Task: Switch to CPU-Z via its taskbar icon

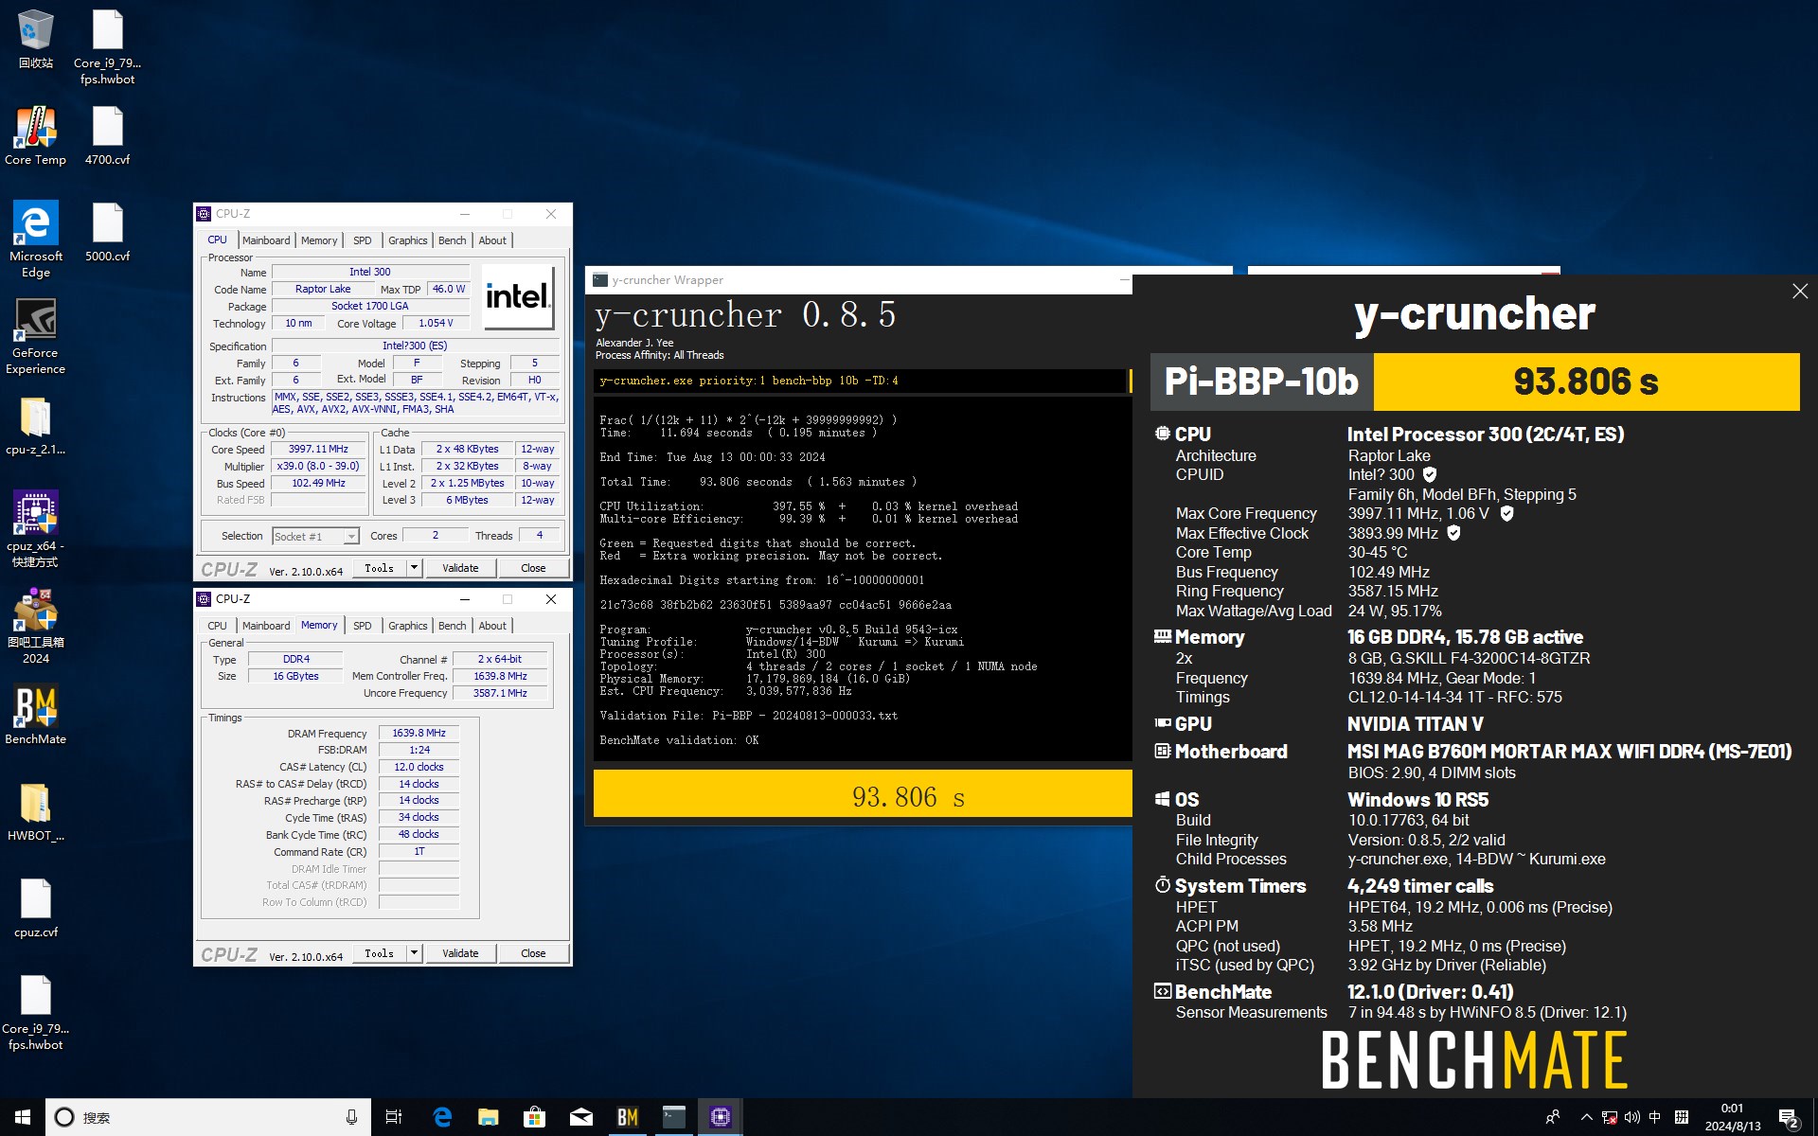Action: [x=720, y=1117]
